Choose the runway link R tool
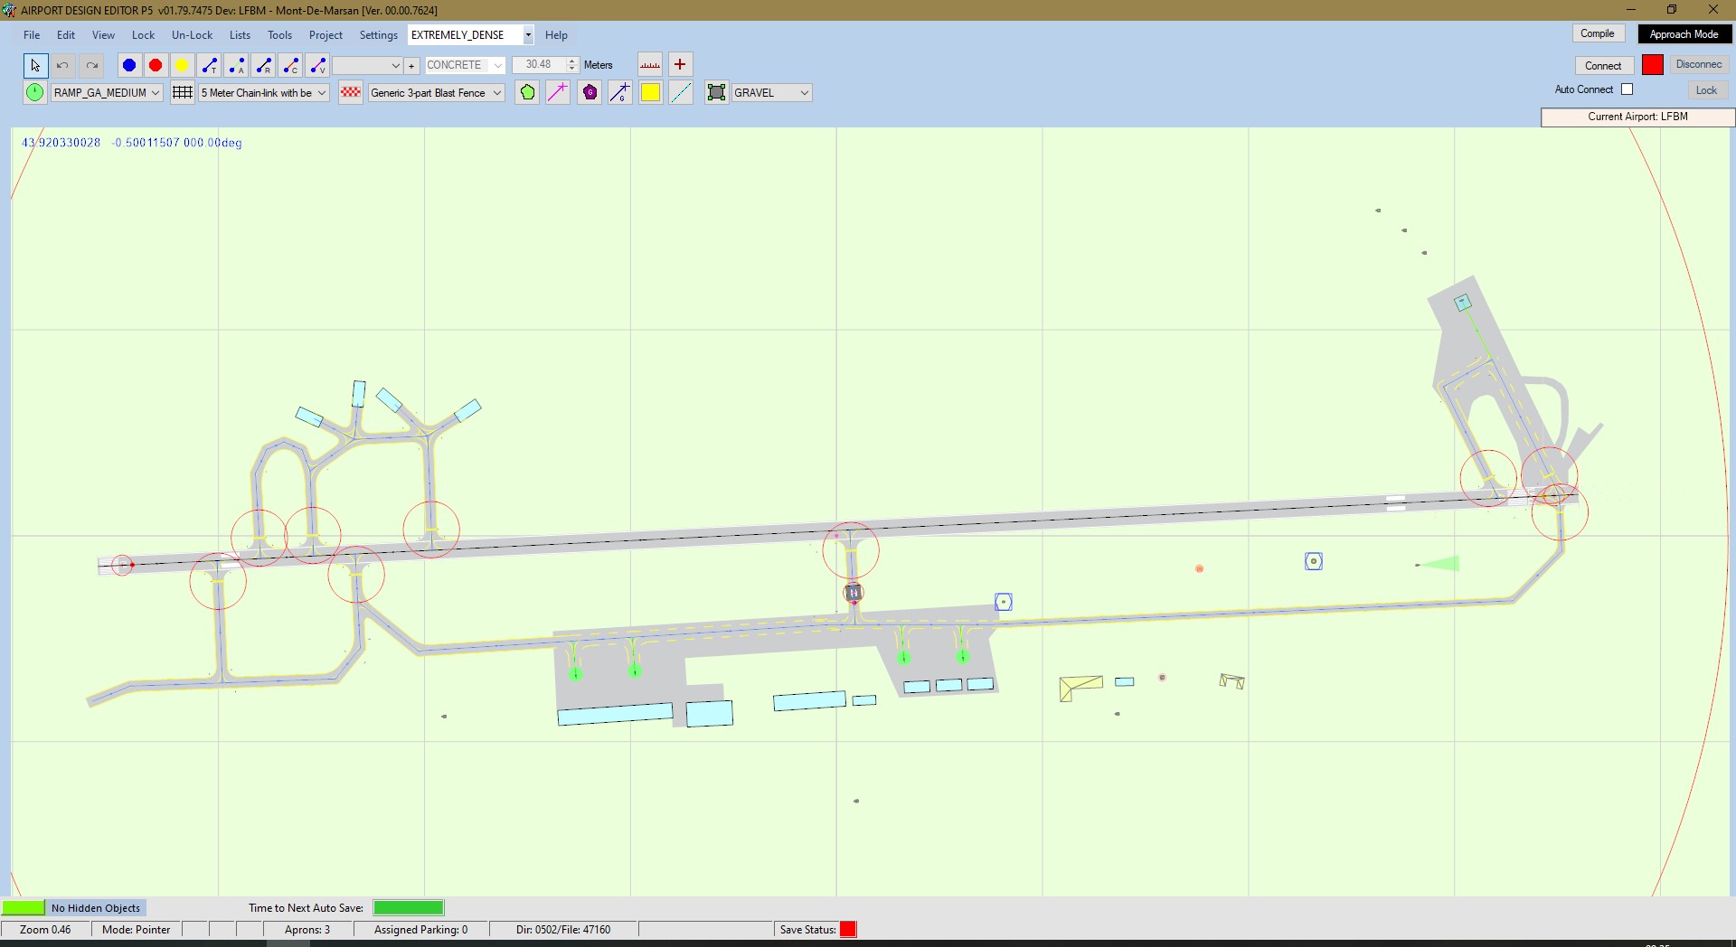 263,65
